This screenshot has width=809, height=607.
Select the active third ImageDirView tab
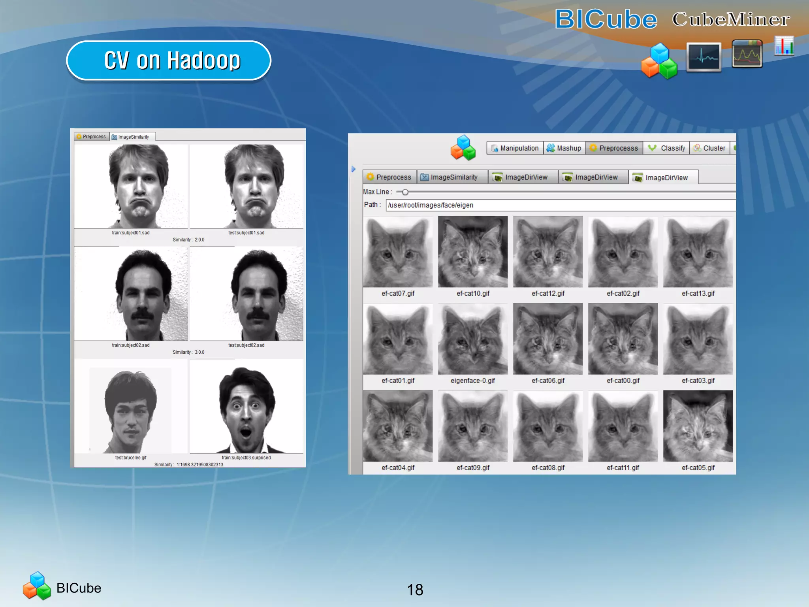pos(663,177)
